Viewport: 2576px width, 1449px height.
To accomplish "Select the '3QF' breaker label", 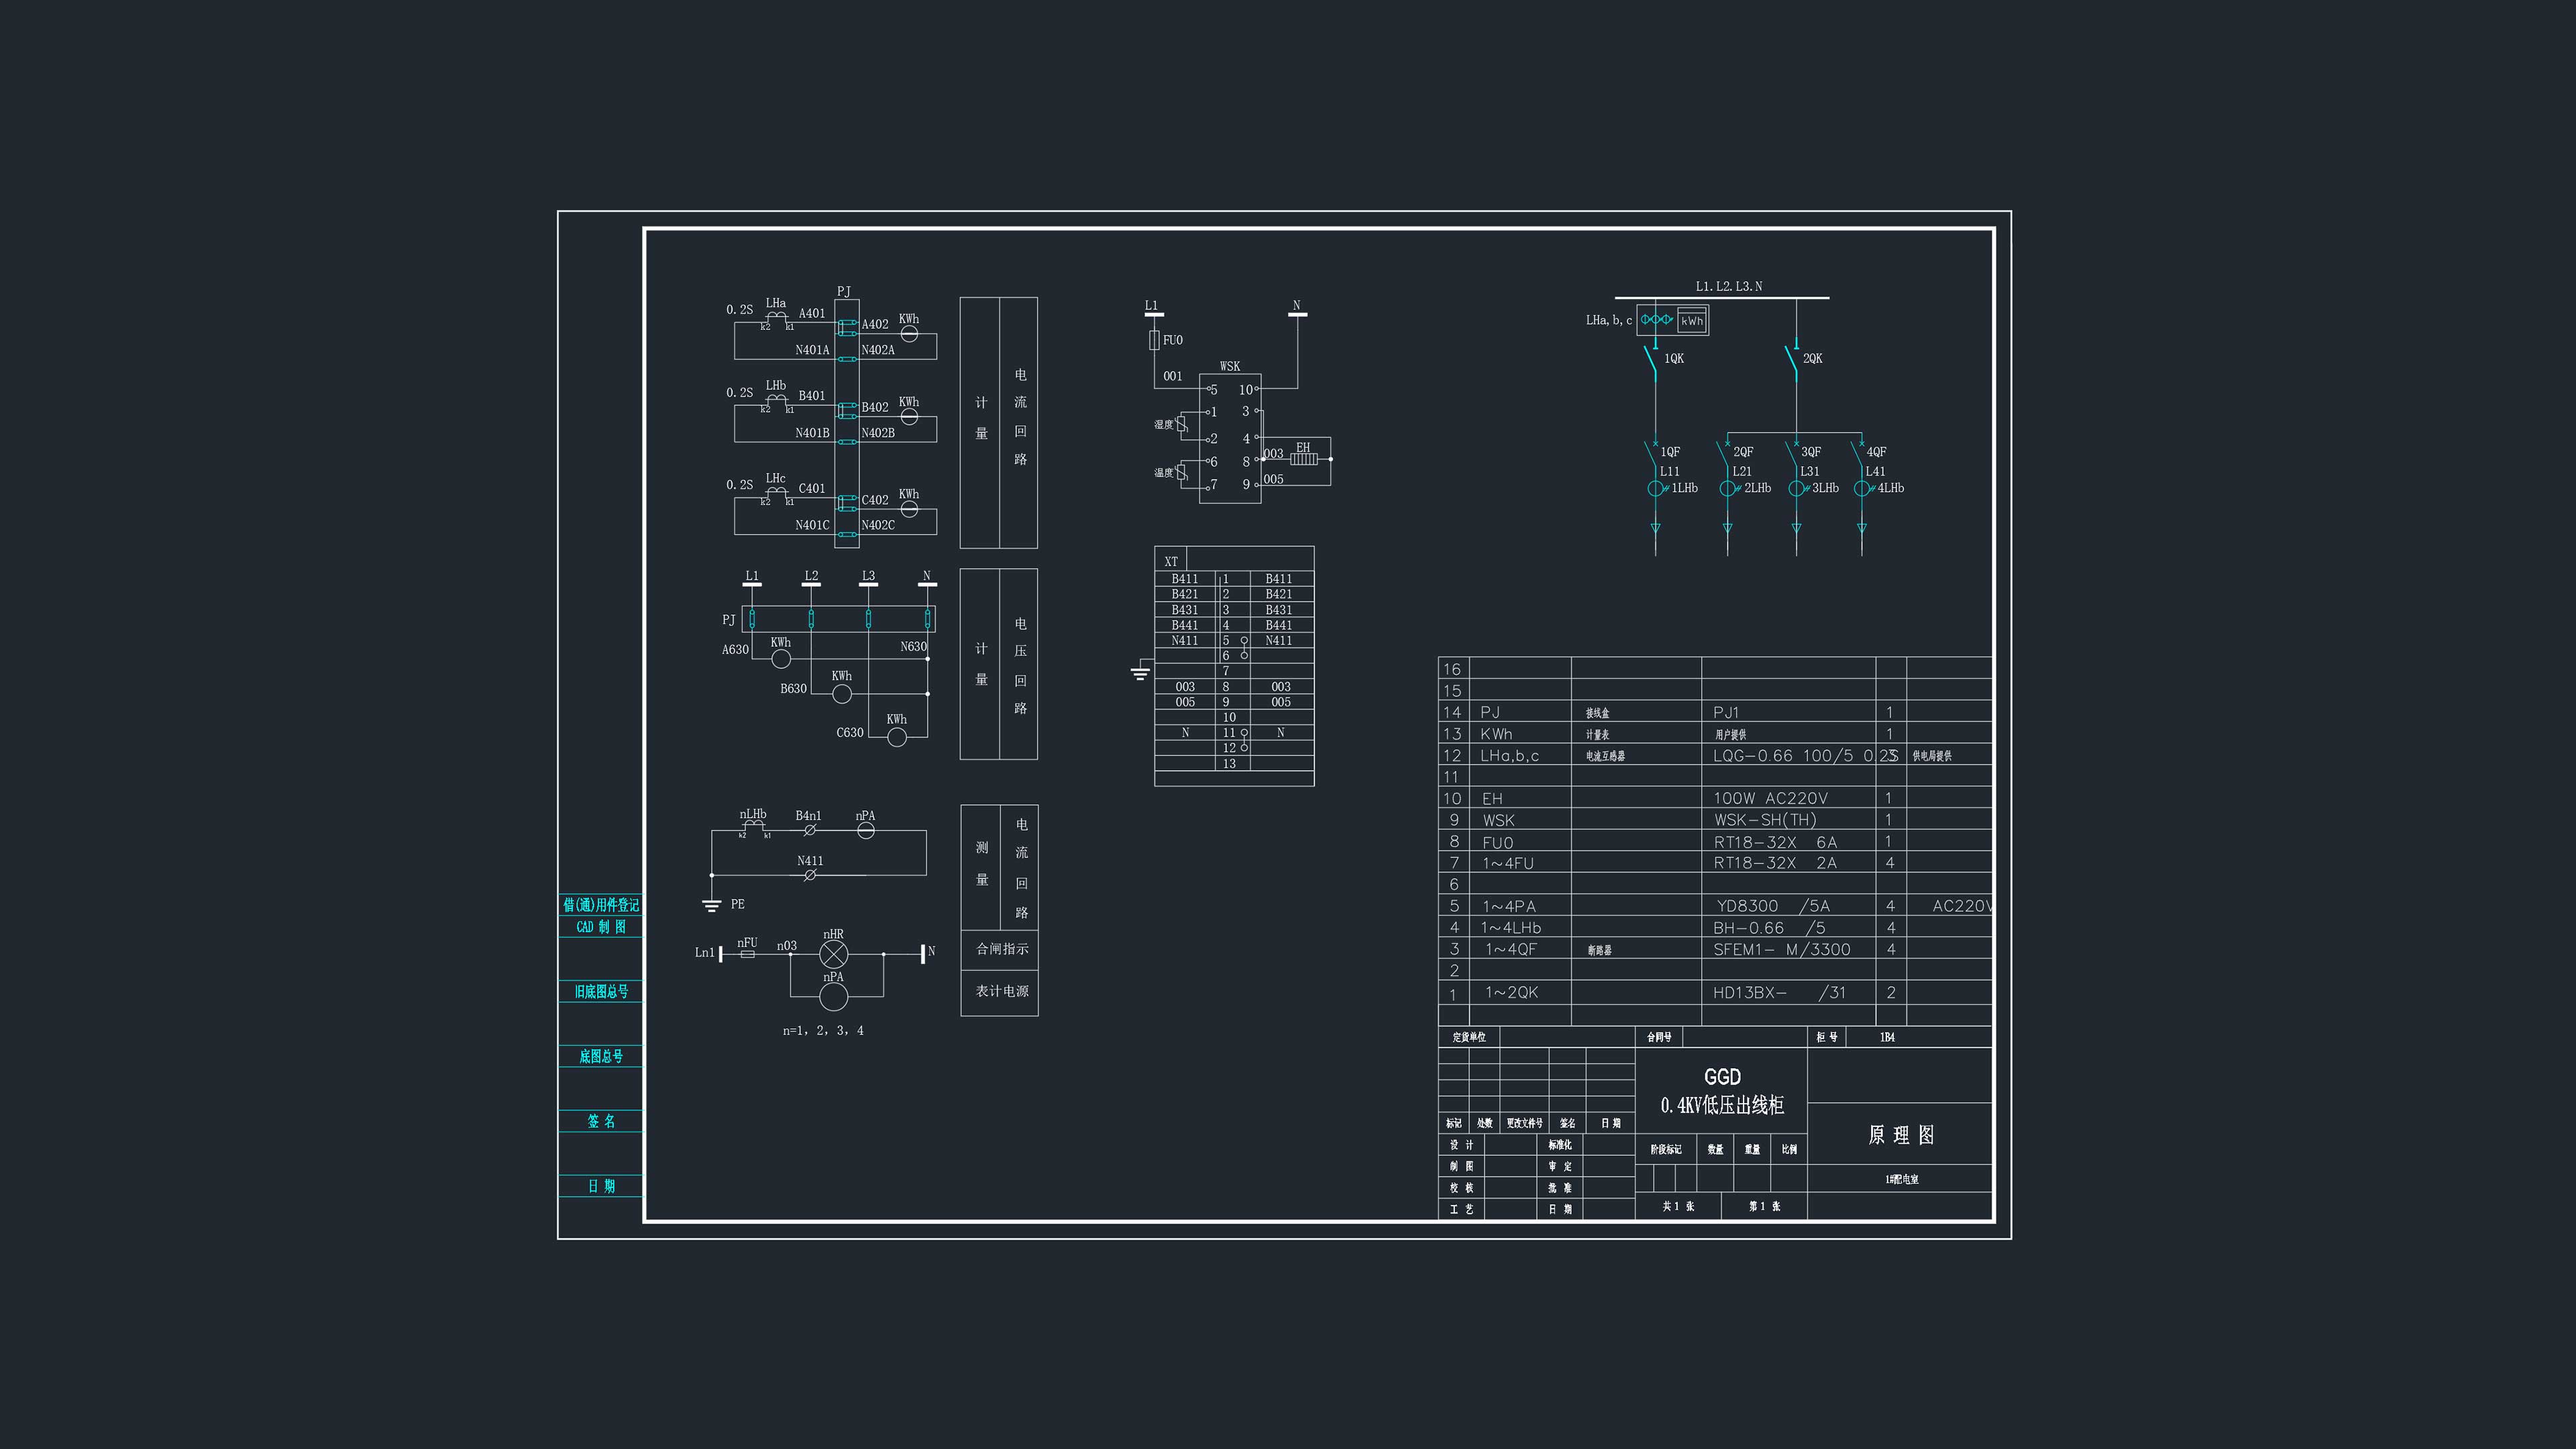I will 1811,452.
